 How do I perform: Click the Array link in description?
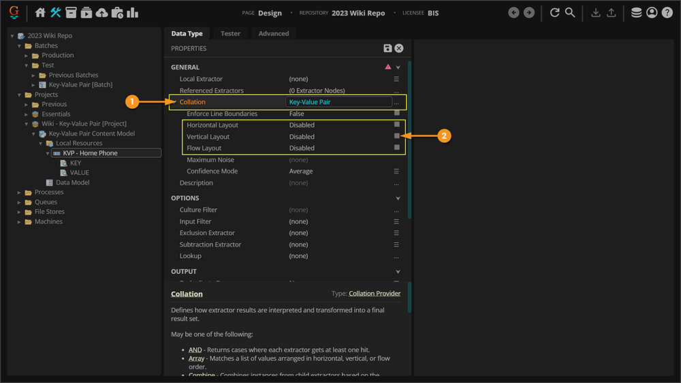[195, 358]
